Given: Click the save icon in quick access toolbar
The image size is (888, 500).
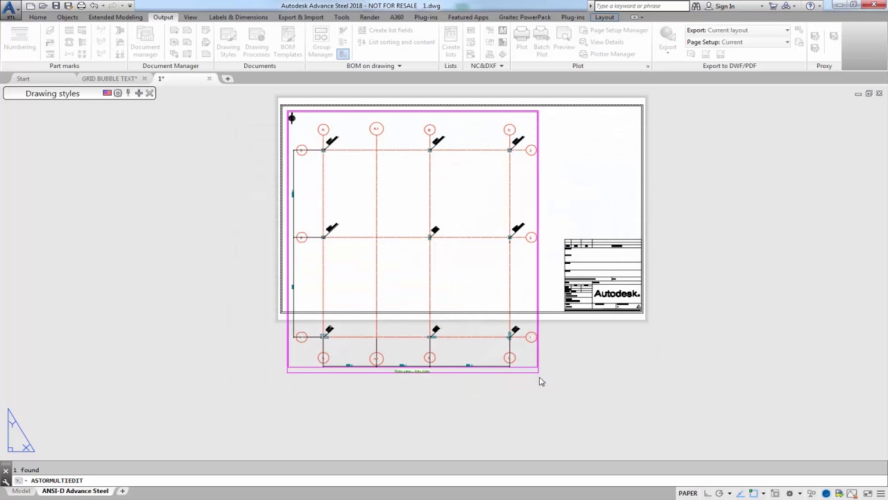Looking at the screenshot, I should click(55, 6).
